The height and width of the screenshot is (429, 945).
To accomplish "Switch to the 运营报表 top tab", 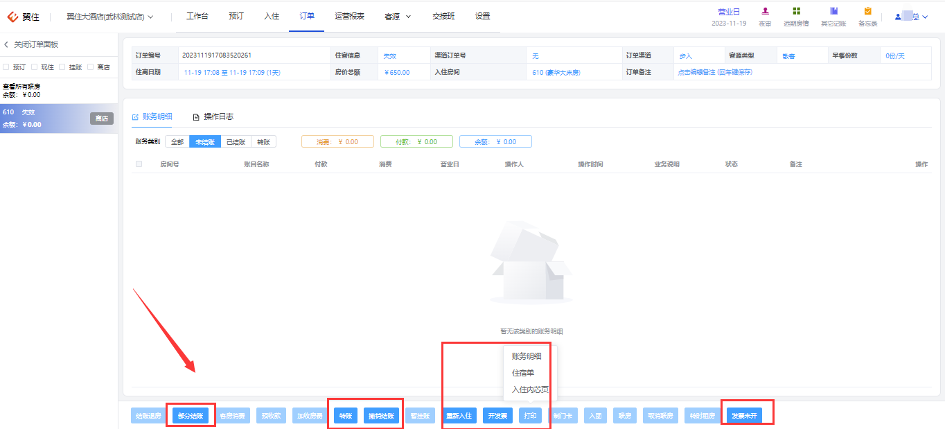I will [x=349, y=16].
